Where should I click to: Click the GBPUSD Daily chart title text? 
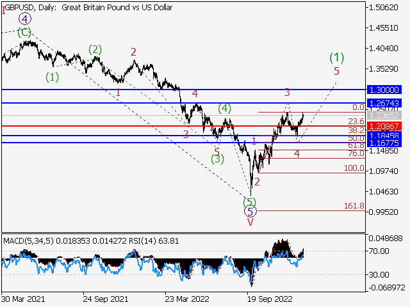point(88,8)
